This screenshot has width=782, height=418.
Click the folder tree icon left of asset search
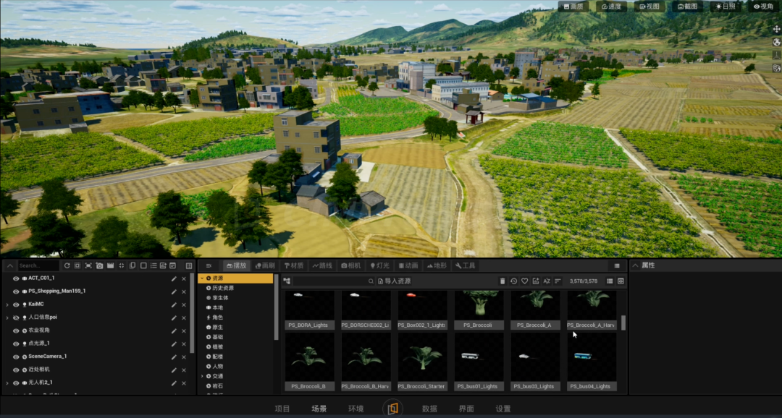point(287,281)
